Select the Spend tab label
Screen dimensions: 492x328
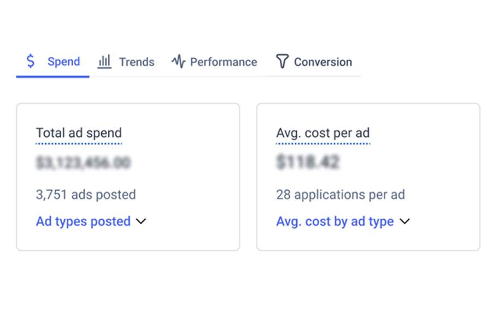(x=63, y=62)
